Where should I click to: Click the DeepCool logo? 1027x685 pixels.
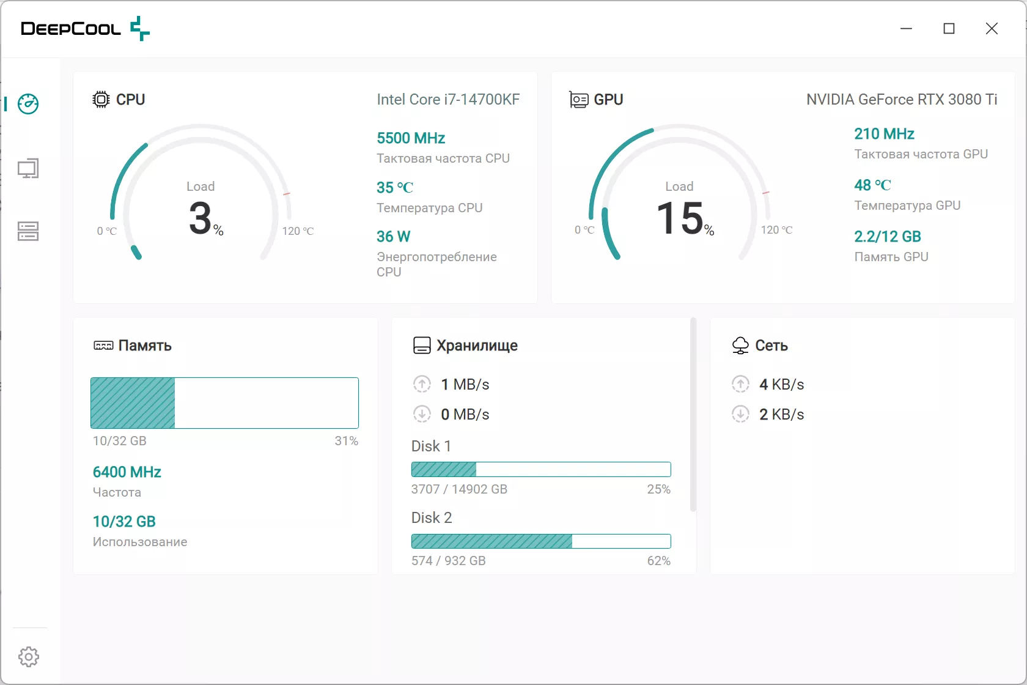85,29
